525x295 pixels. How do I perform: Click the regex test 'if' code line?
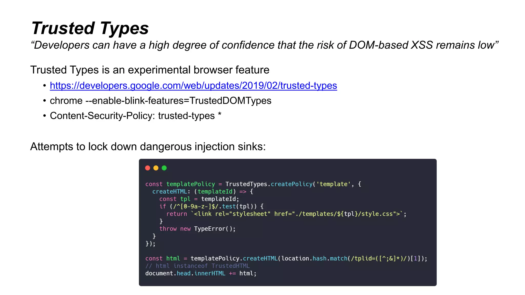click(x=211, y=206)
